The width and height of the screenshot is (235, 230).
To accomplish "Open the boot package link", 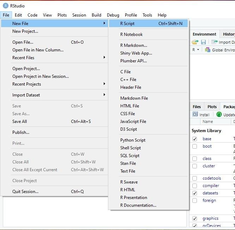I will click(207, 146).
